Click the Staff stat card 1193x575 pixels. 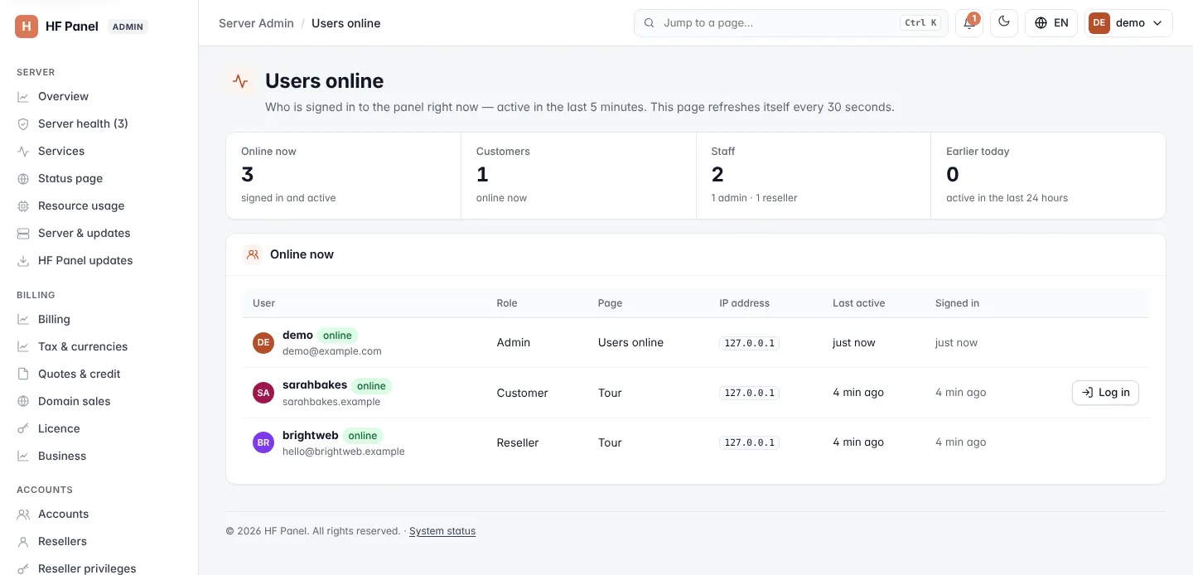(x=814, y=176)
